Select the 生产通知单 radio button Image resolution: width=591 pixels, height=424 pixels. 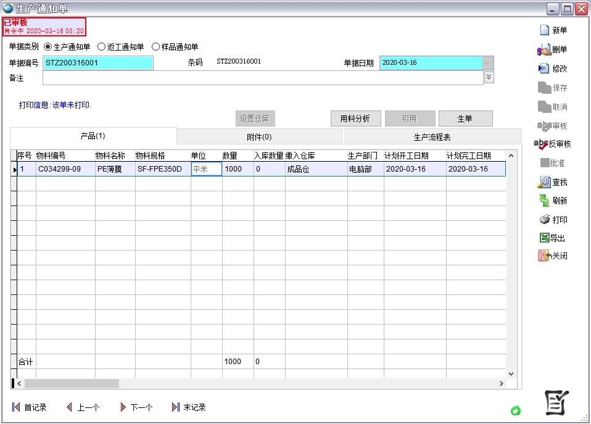48,47
